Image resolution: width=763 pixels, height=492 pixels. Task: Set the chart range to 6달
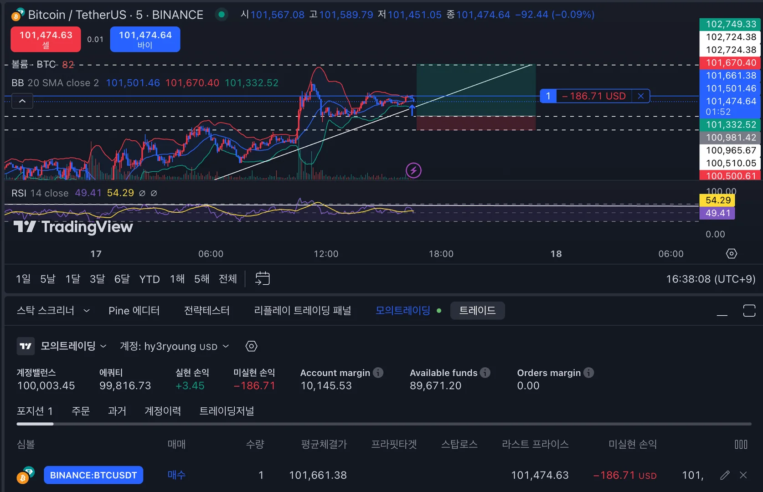pyautogui.click(x=122, y=279)
